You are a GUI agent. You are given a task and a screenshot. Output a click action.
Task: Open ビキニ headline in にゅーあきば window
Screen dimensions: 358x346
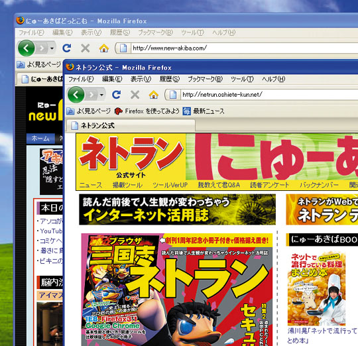pyautogui.click(x=51, y=260)
